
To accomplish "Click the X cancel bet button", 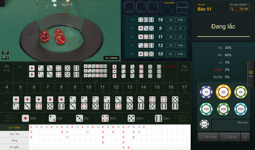I will click(245, 137).
